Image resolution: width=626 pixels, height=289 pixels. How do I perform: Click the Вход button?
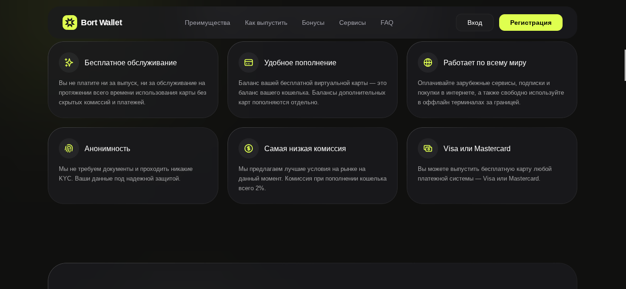pyautogui.click(x=475, y=23)
